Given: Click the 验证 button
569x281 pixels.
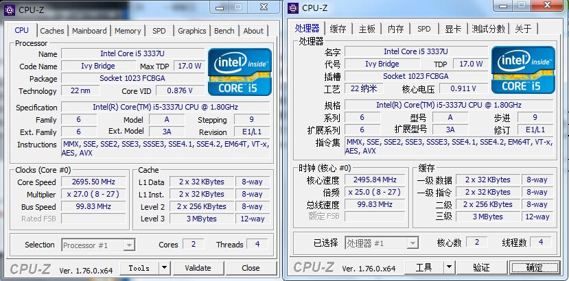Looking at the screenshot, I should 482,267.
